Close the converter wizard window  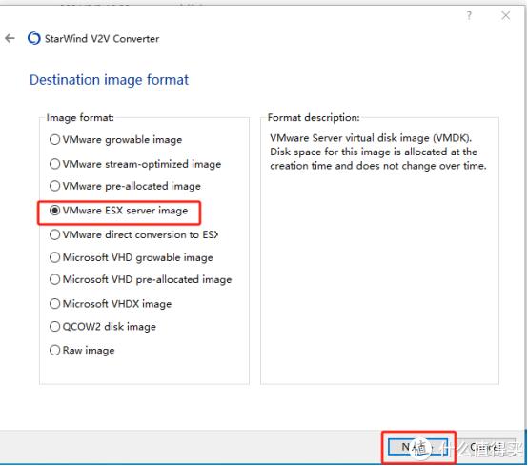tap(505, 15)
